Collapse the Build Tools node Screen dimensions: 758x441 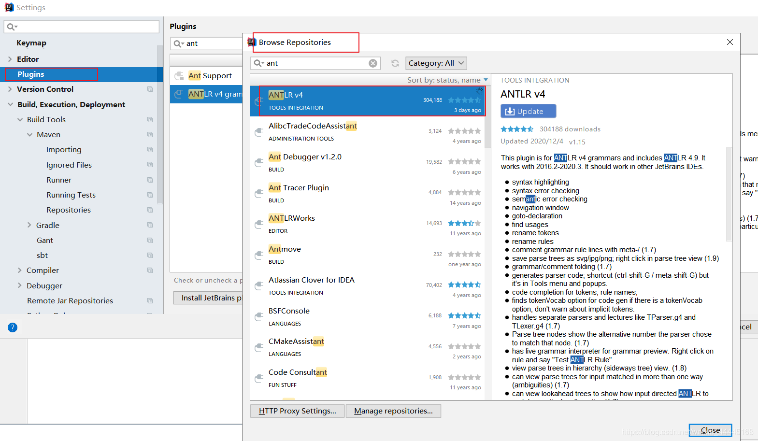[x=20, y=119]
